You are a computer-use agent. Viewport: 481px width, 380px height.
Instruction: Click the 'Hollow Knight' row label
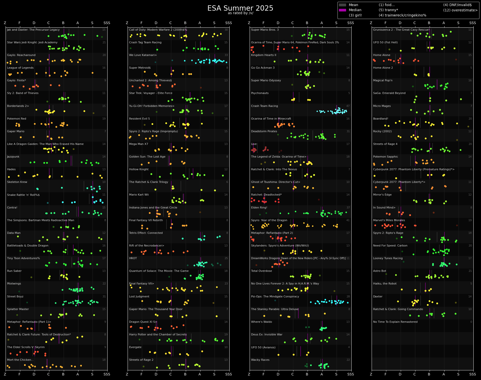coord(139,169)
